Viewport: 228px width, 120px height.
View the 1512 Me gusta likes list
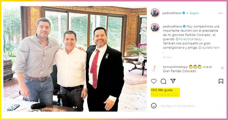162,90
